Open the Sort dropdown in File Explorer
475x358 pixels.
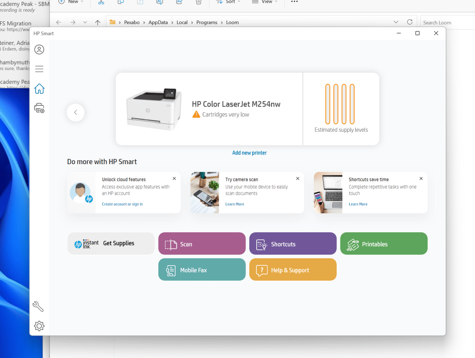228,2
